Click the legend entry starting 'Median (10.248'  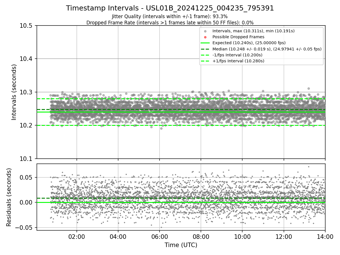coord(267,49)
